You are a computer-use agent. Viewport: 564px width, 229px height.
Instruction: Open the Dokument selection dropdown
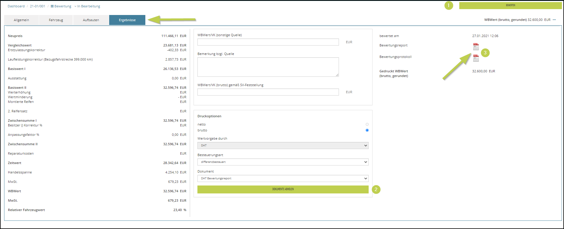[x=283, y=178]
